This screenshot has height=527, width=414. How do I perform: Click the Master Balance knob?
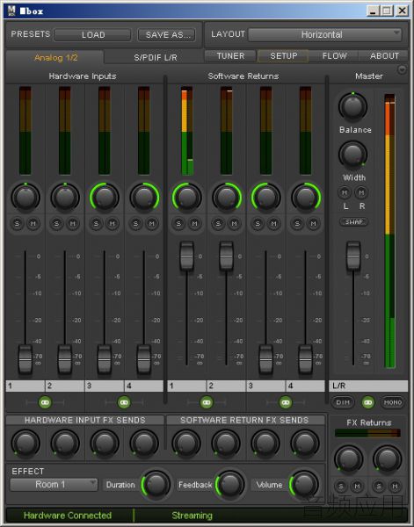352,106
